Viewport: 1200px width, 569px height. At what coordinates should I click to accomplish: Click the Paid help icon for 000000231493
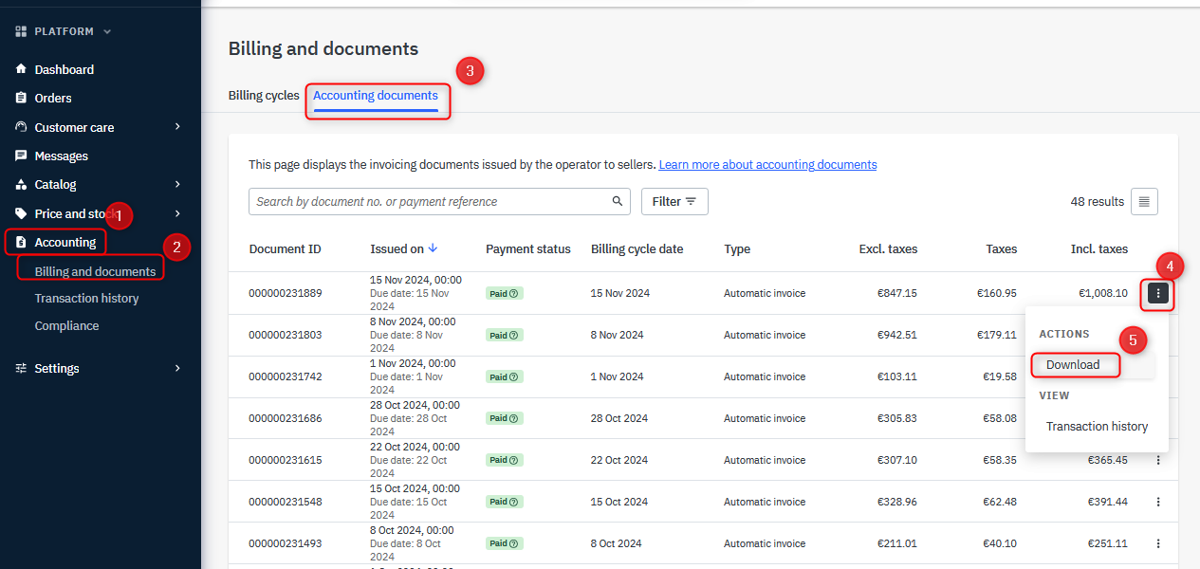pos(514,544)
